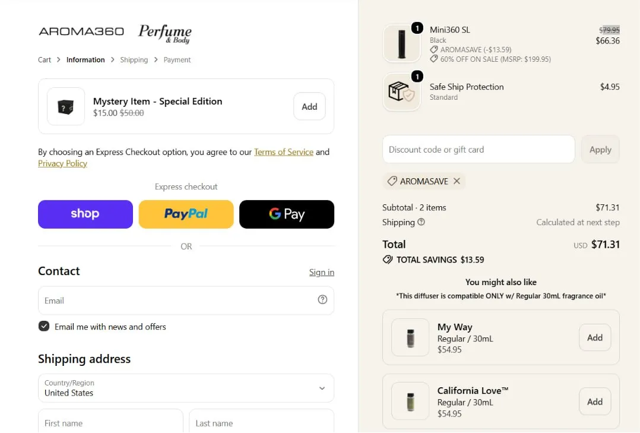Click the discount code or gift card field
Viewport: 640px width, 433px height.
coord(479,150)
